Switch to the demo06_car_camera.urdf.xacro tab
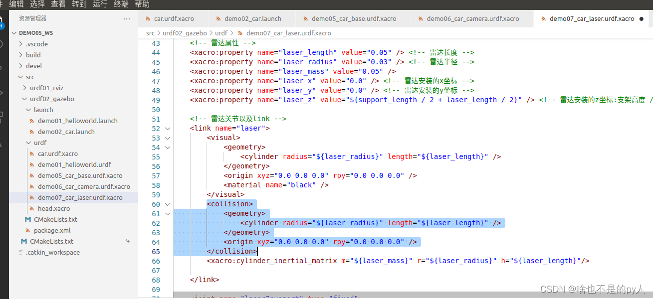653x299 pixels. [x=472, y=18]
